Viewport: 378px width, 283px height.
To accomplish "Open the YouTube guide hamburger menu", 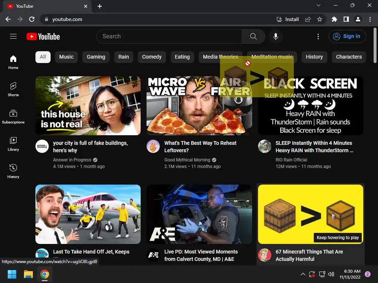I will point(13,36).
